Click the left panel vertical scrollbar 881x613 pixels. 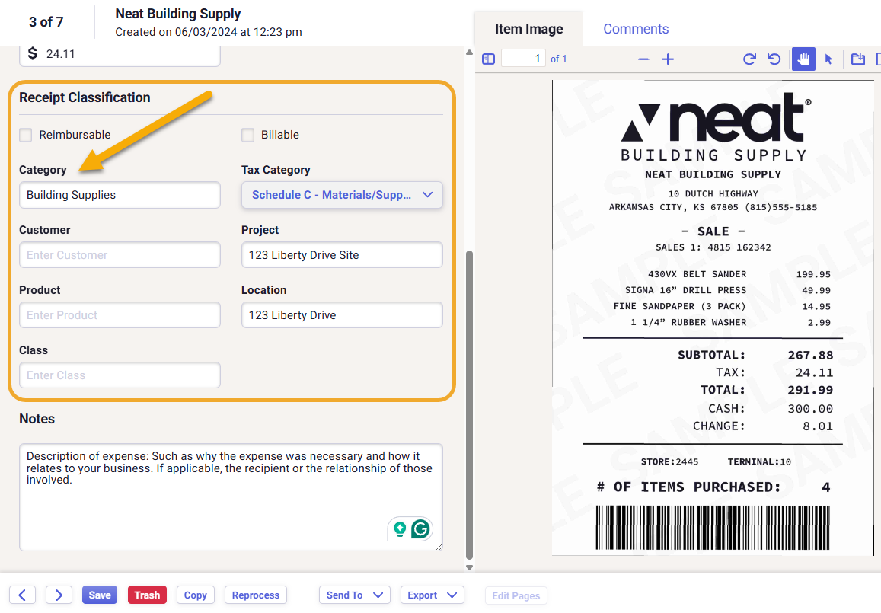pyautogui.click(x=469, y=404)
